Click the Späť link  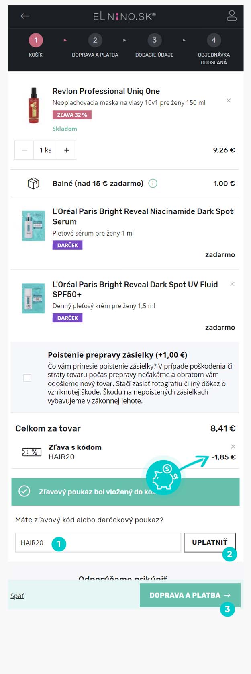[17, 596]
